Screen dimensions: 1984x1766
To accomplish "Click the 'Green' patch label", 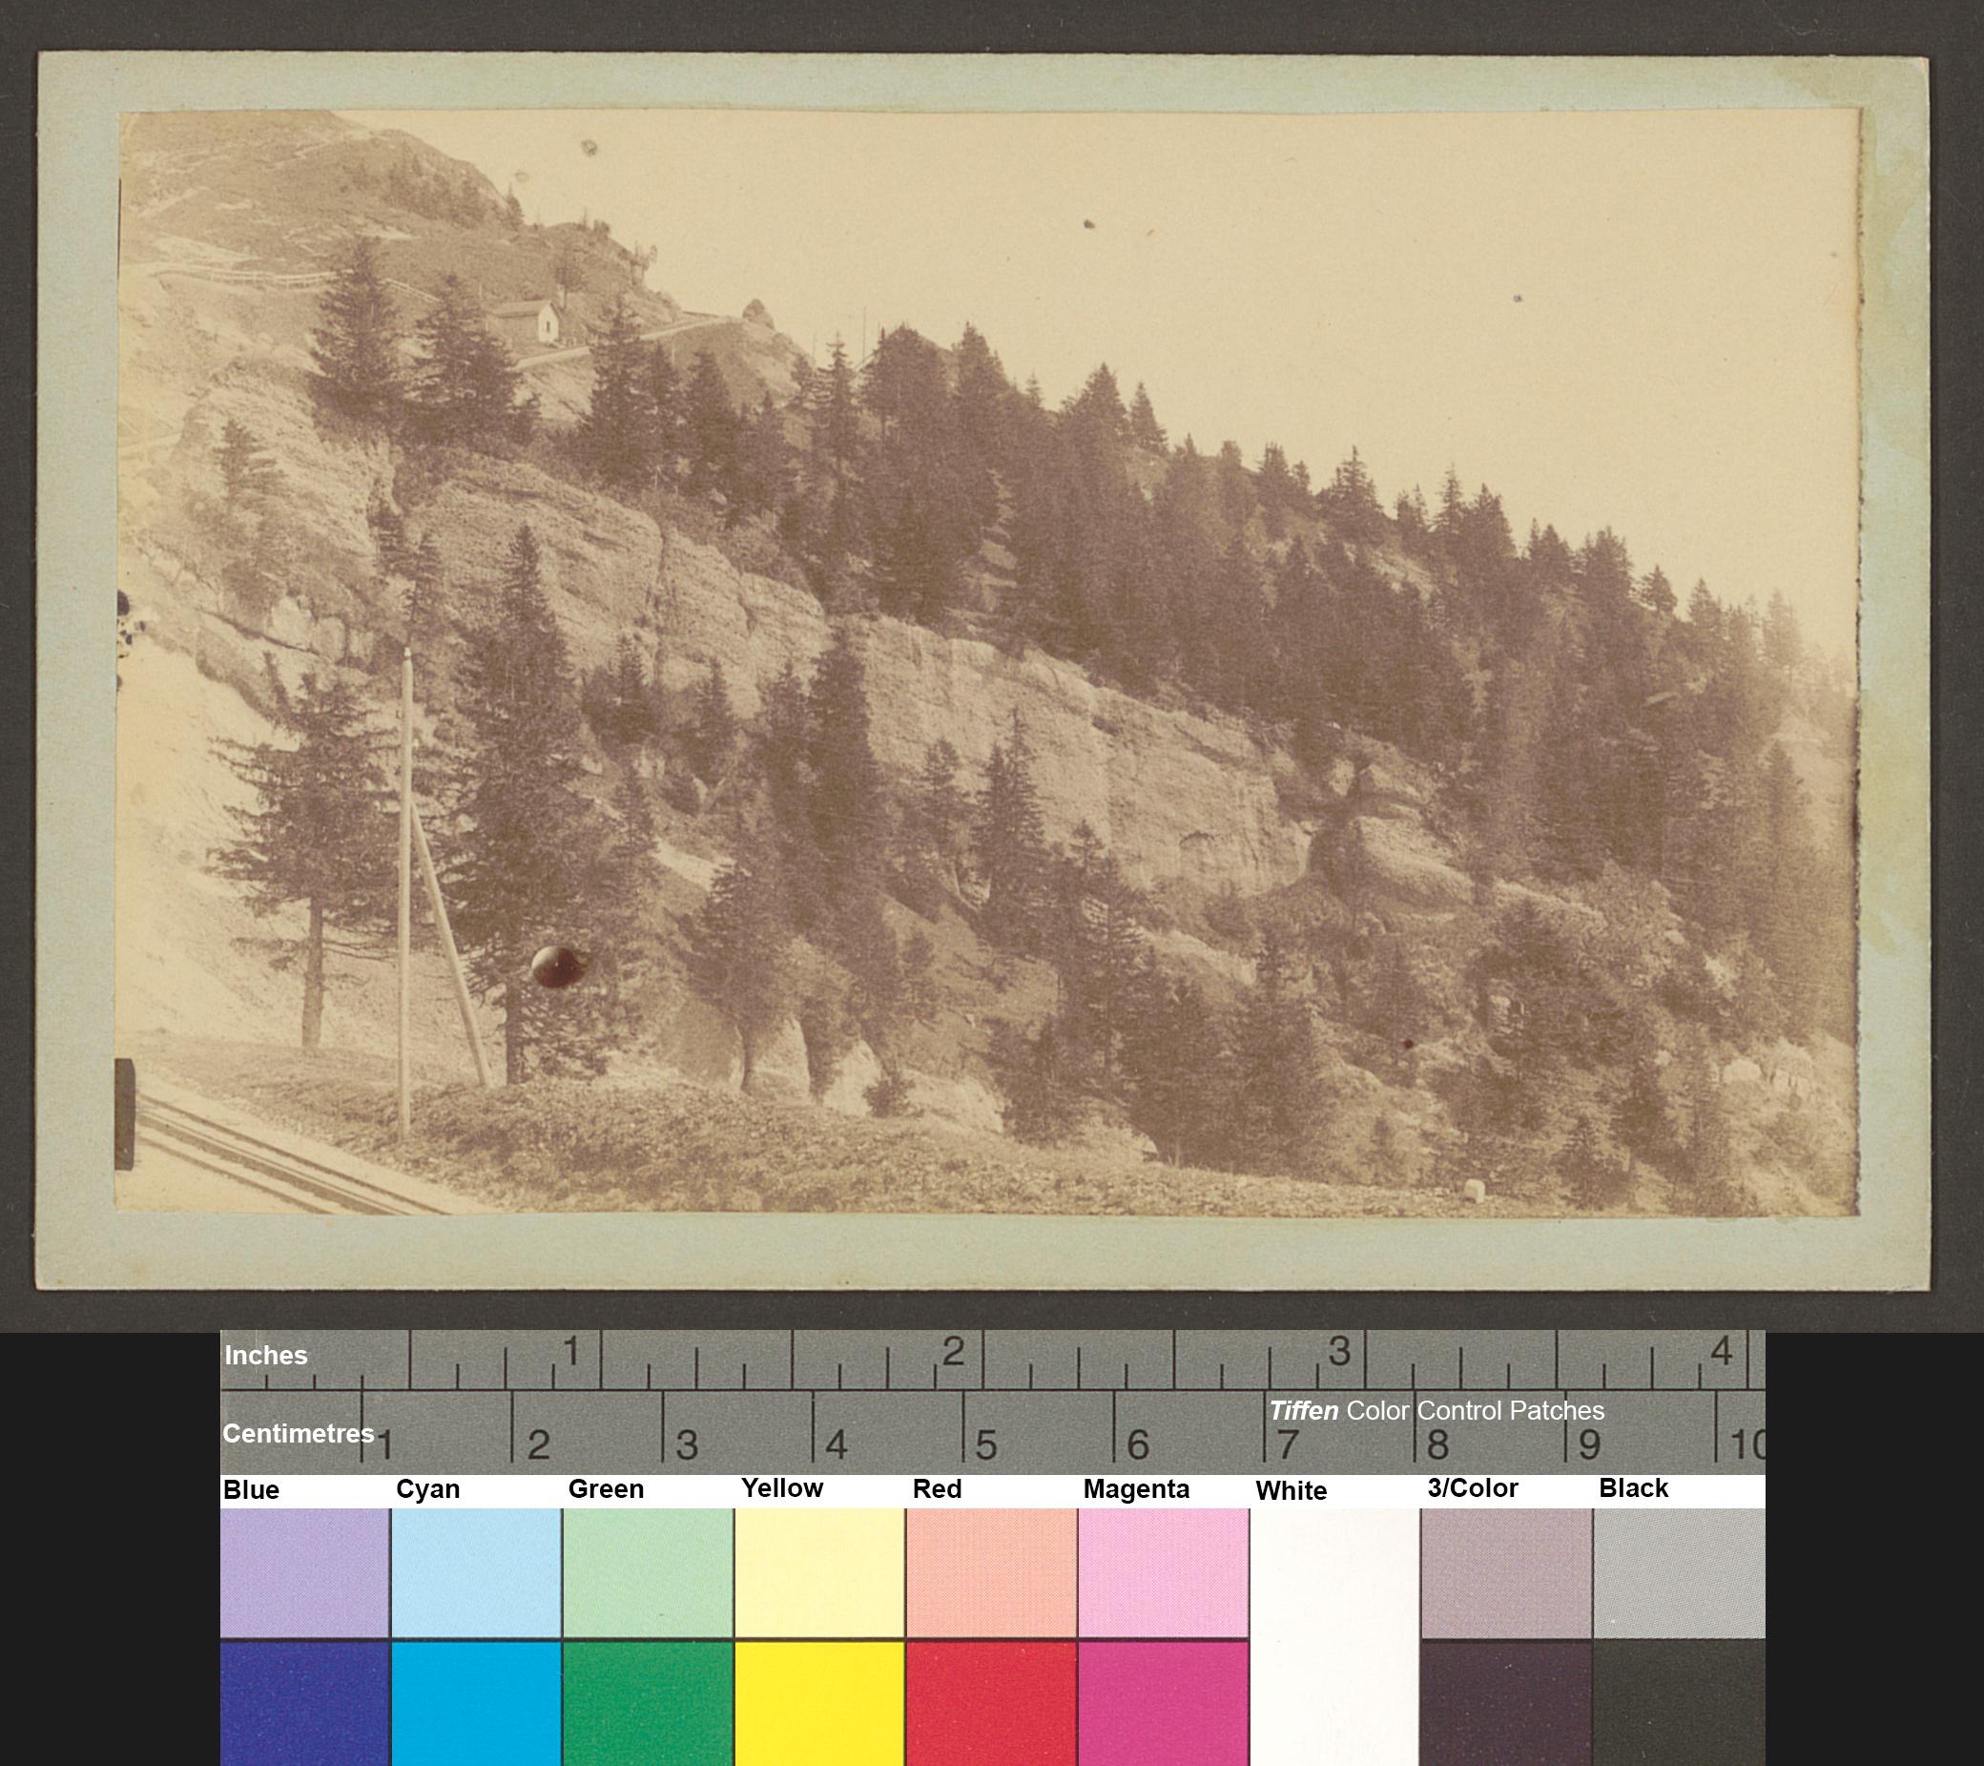I will (606, 1489).
